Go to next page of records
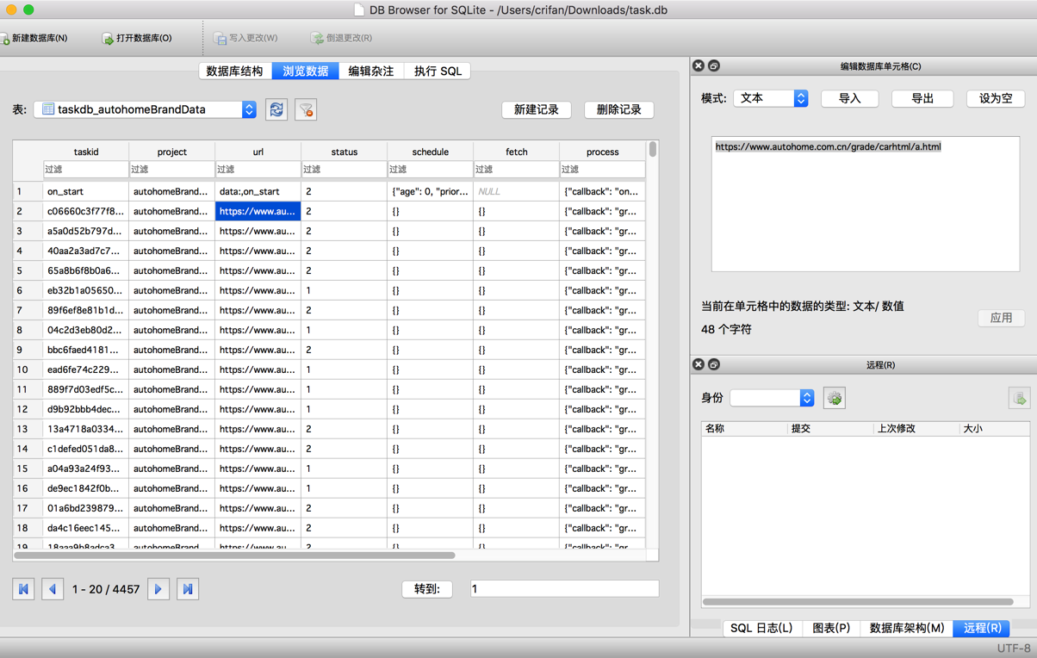 point(158,589)
